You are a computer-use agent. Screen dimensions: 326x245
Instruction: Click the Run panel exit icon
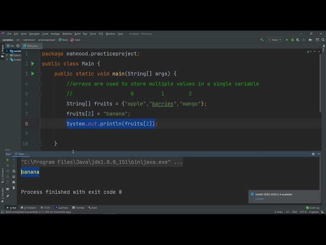point(8,182)
